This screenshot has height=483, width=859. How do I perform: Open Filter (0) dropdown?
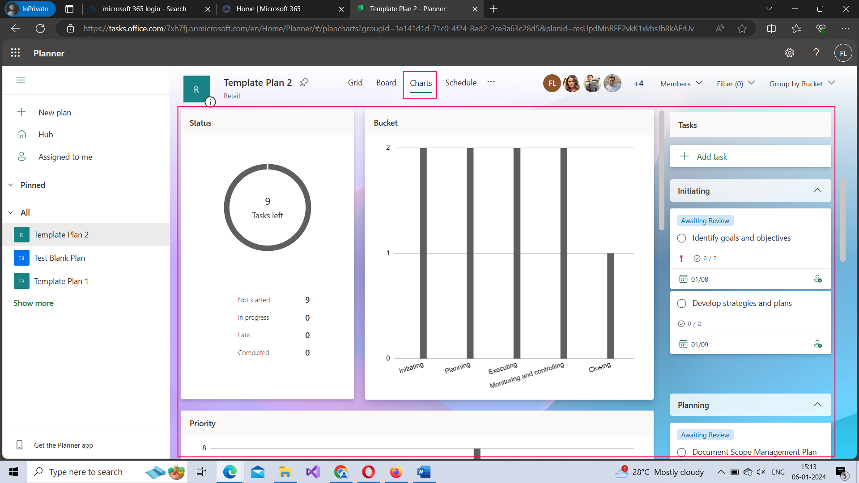coord(736,84)
